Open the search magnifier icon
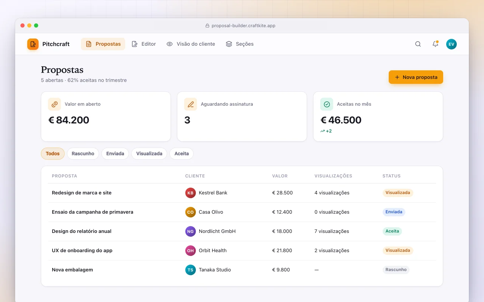 click(418, 44)
